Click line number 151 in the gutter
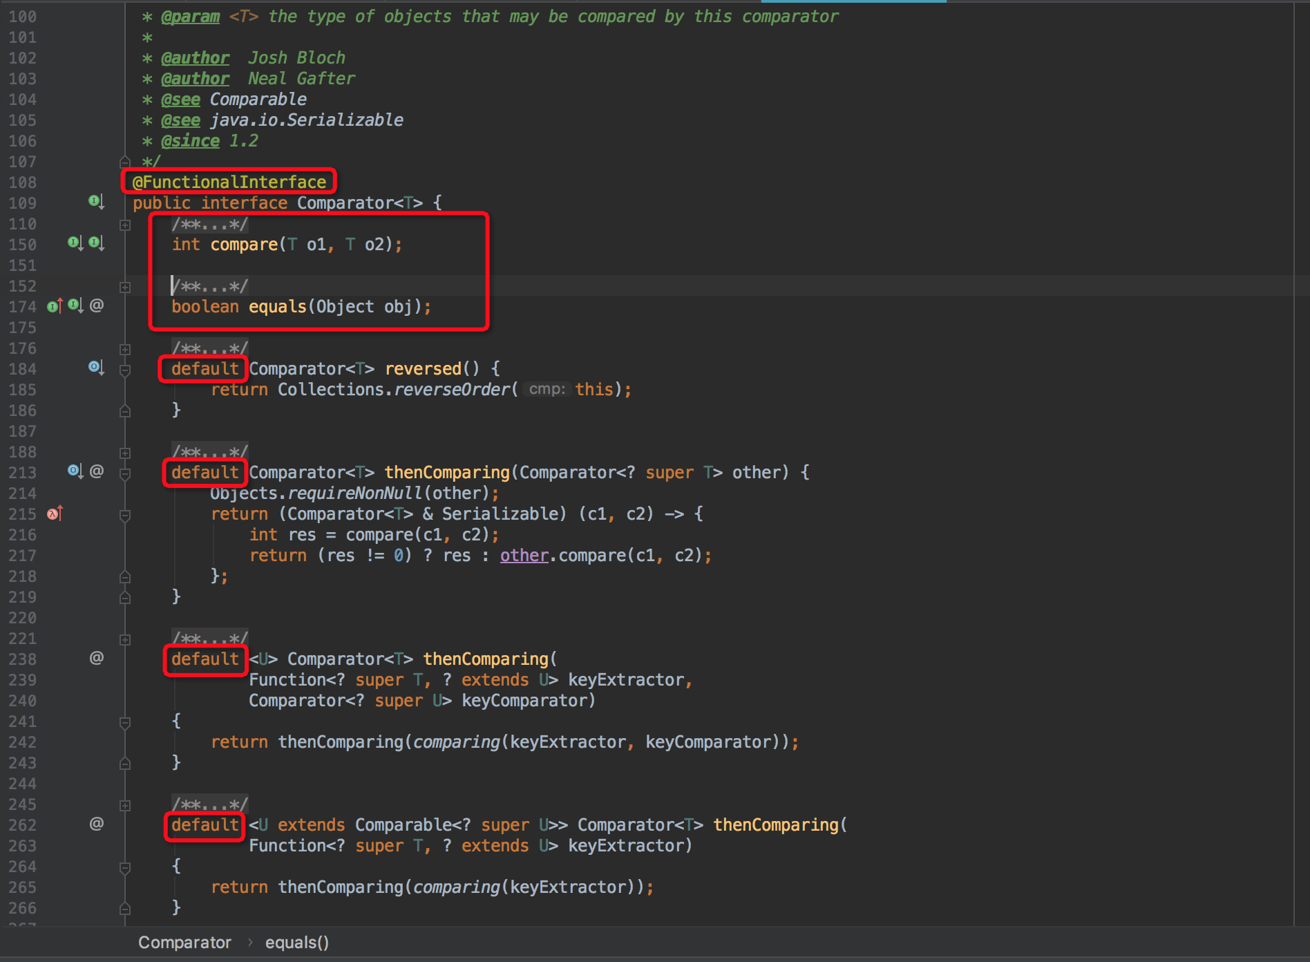1310x962 pixels. (23, 265)
